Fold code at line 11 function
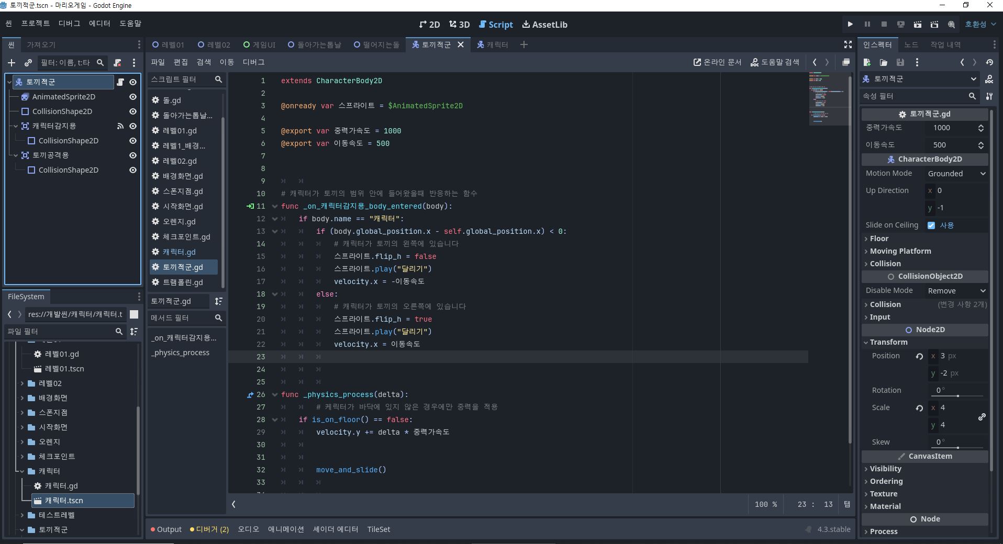The image size is (1003, 544). [274, 206]
